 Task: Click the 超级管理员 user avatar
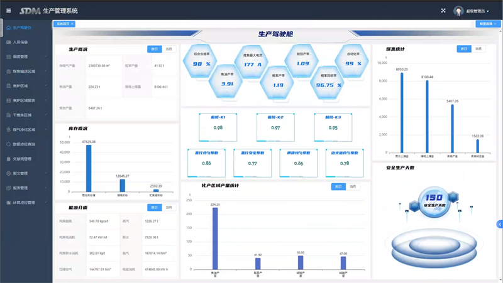pos(458,11)
